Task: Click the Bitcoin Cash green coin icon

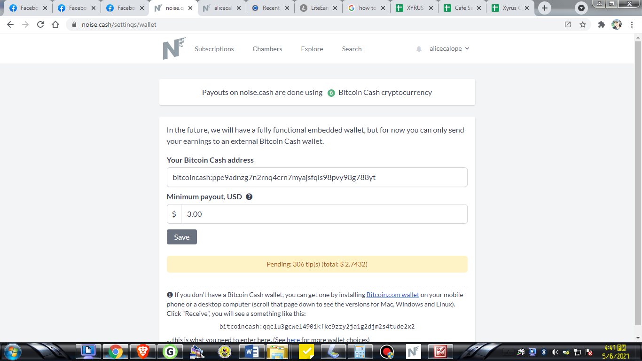Action: click(331, 93)
